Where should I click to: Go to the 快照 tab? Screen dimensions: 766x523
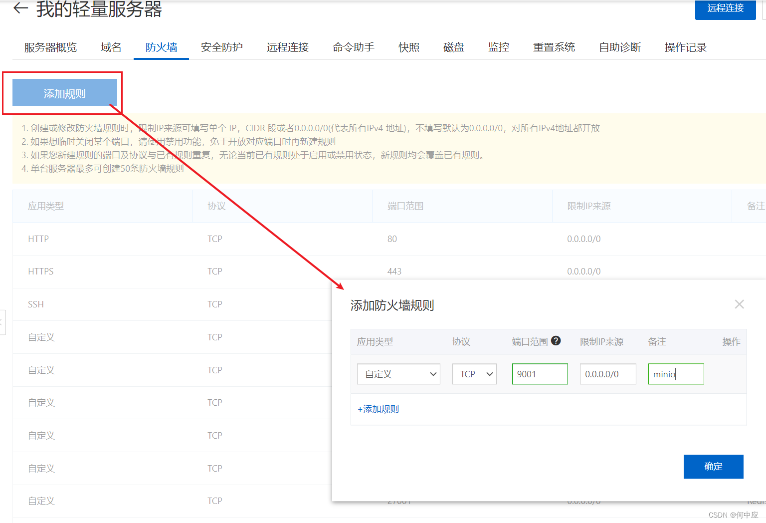[409, 47]
